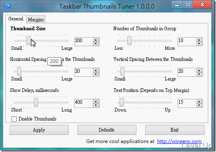Image resolution: width=216 pixels, height=152 pixels.
Task: Click the Text Position field 15
Action: click(187, 103)
